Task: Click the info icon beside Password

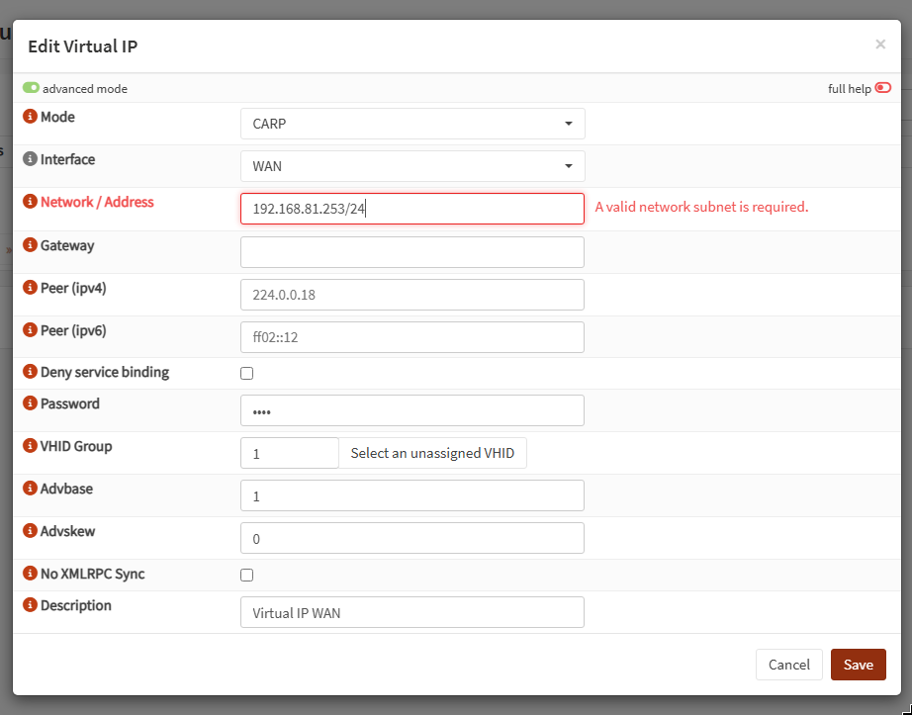Action: click(x=30, y=402)
